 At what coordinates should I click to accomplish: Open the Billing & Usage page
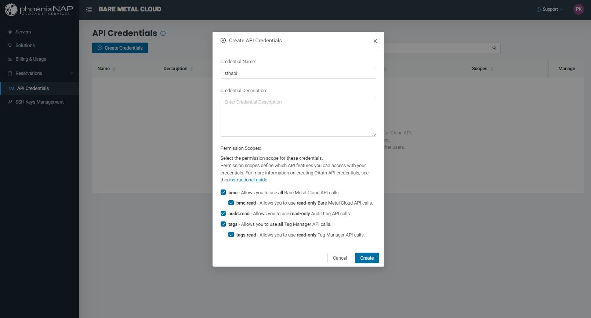(31, 59)
